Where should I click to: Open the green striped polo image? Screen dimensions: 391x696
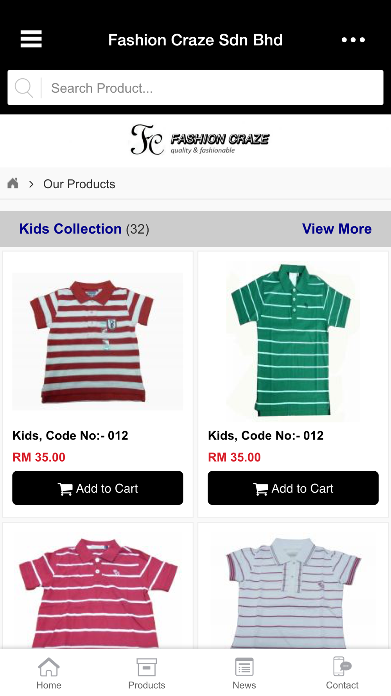point(293,341)
